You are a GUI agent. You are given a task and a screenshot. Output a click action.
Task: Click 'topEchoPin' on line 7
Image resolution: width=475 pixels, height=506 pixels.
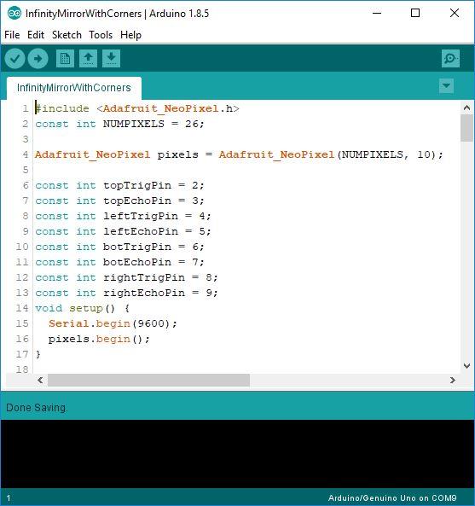point(137,201)
